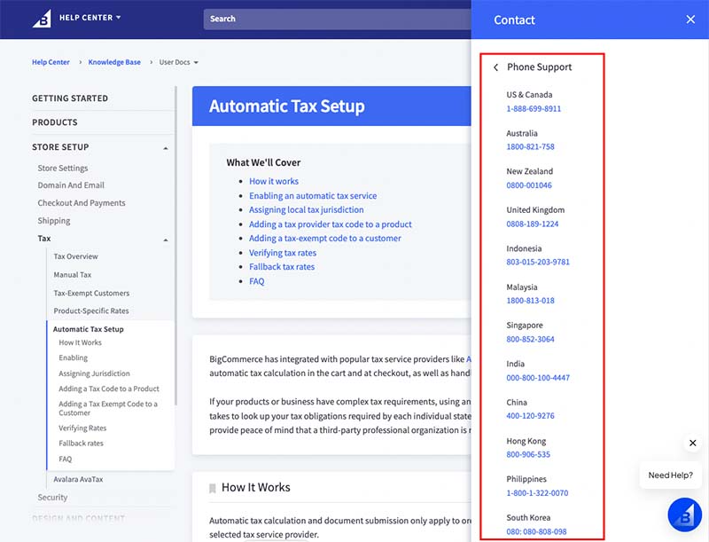709x542 pixels.
Task: Go back using Phone Support chevron
Action: 496,67
